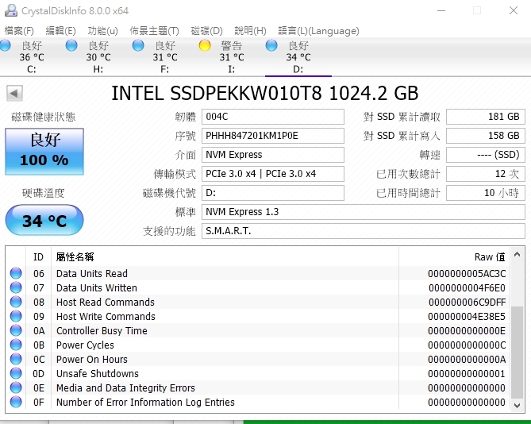Click power on hours value 10 小時
531x424 pixels.
[x=486, y=193]
